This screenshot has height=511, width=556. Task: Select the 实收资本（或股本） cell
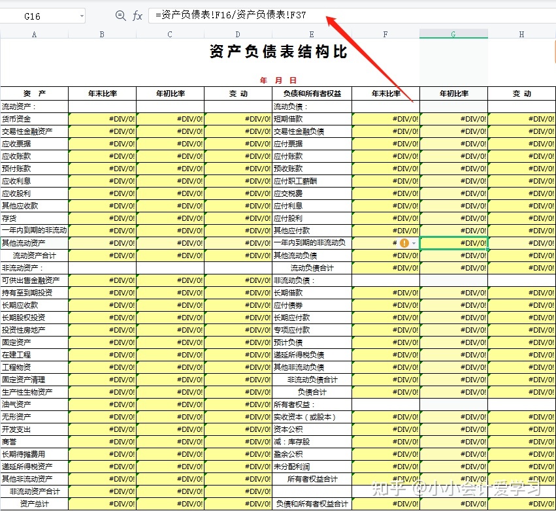312,417
